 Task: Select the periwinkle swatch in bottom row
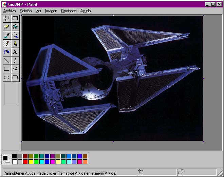[x=74, y=162]
